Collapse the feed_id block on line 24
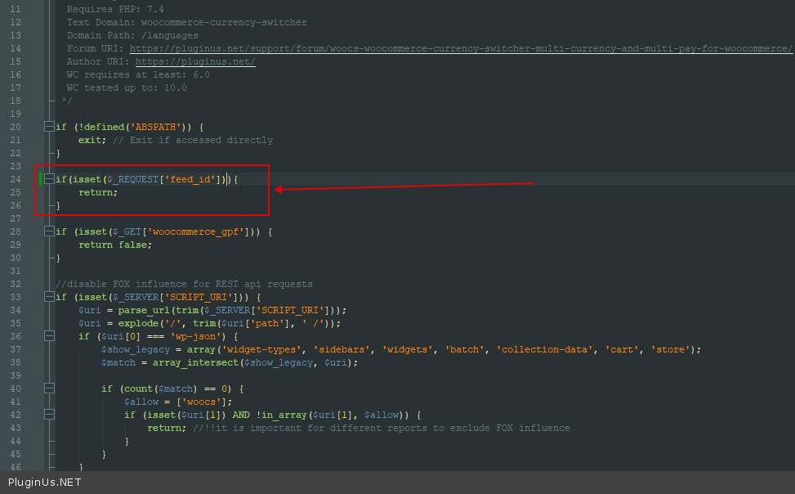Viewport: 795px width, 494px height. 50,179
